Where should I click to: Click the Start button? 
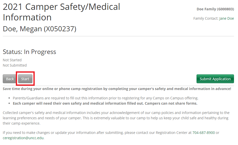coord(25,79)
